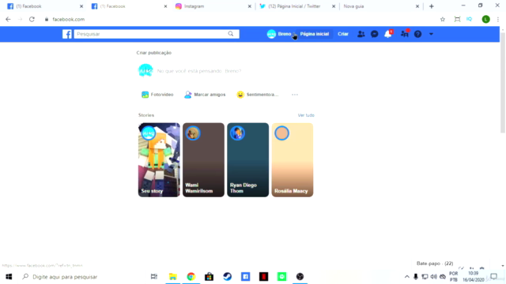
Task: Open Chrome profile avatar L
Action: [485, 19]
